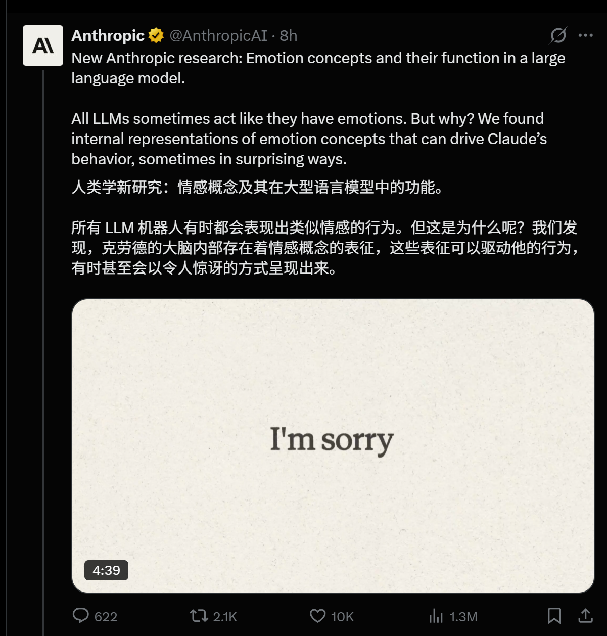
Task: Click the heart icon under the video
Action: pos(317,616)
